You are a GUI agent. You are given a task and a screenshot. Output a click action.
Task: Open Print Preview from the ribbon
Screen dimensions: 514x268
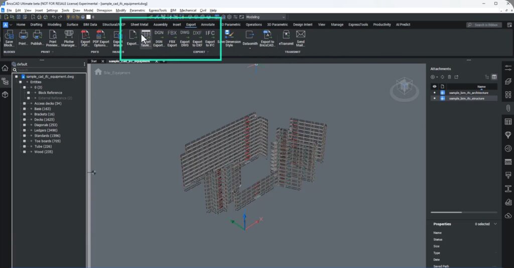point(52,38)
